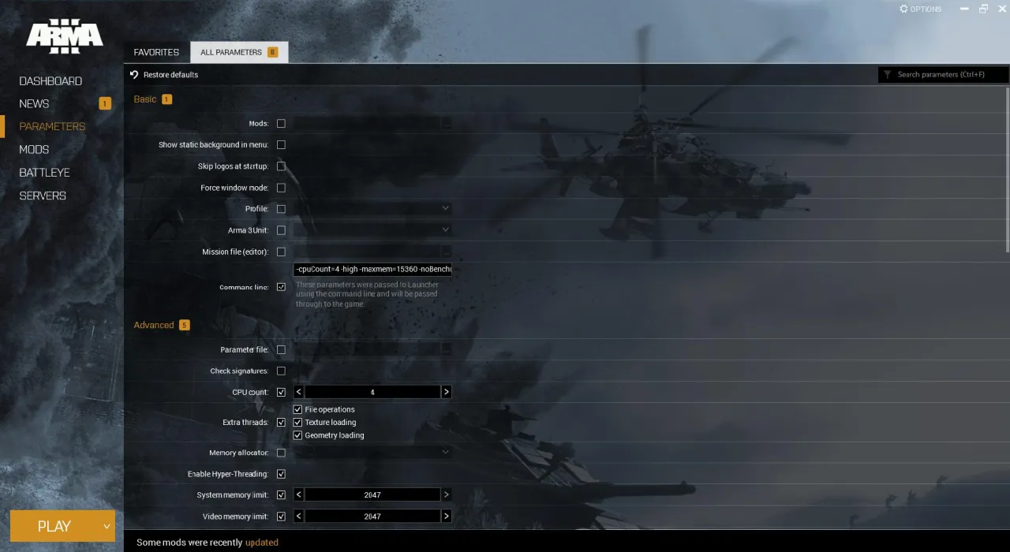Open the News section
This screenshot has height=552, width=1010.
click(34, 103)
